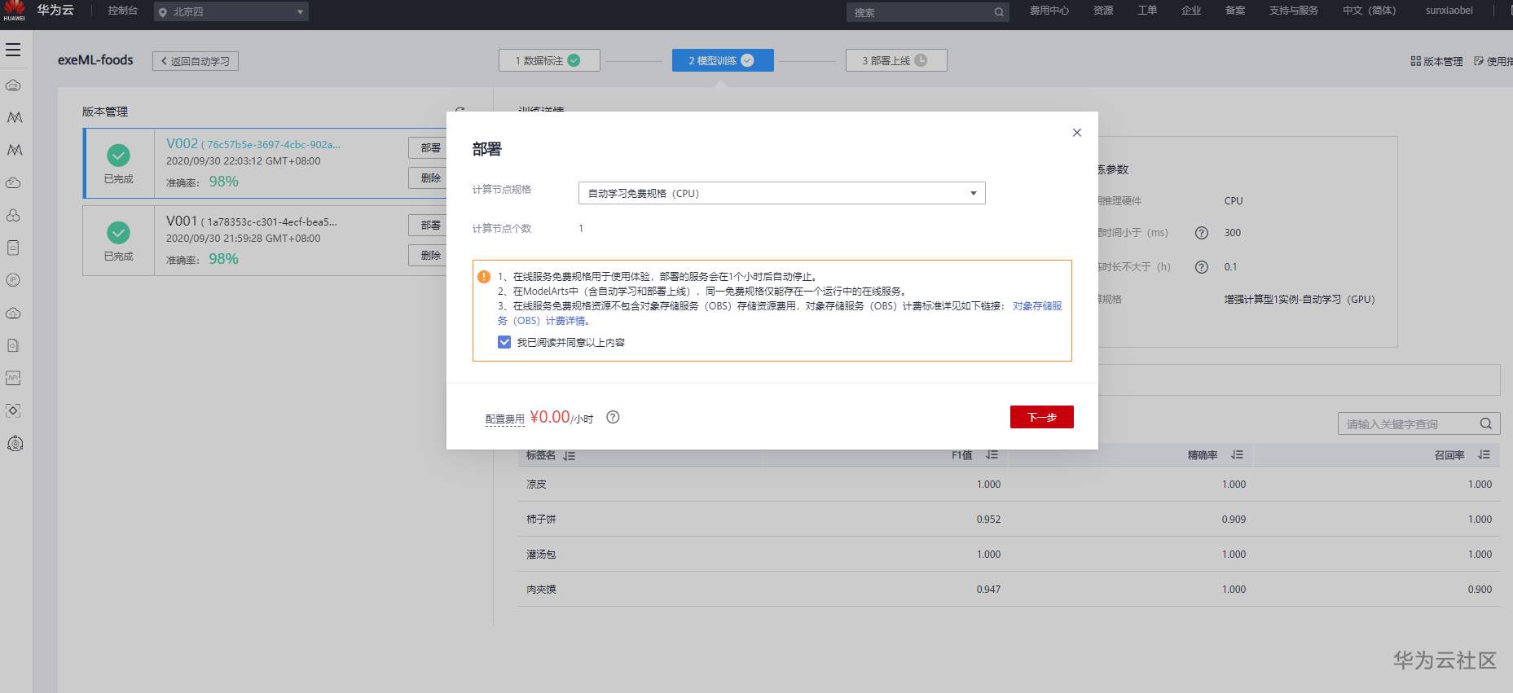
Task: Open the 北京四 region dropdown
Action: [x=231, y=12]
